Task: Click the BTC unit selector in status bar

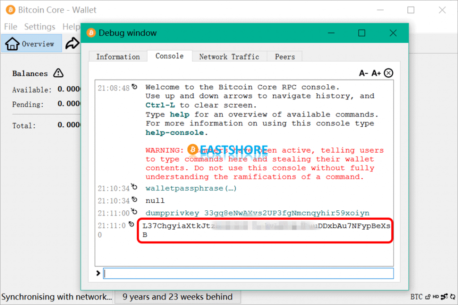Action: pyautogui.click(x=416, y=297)
